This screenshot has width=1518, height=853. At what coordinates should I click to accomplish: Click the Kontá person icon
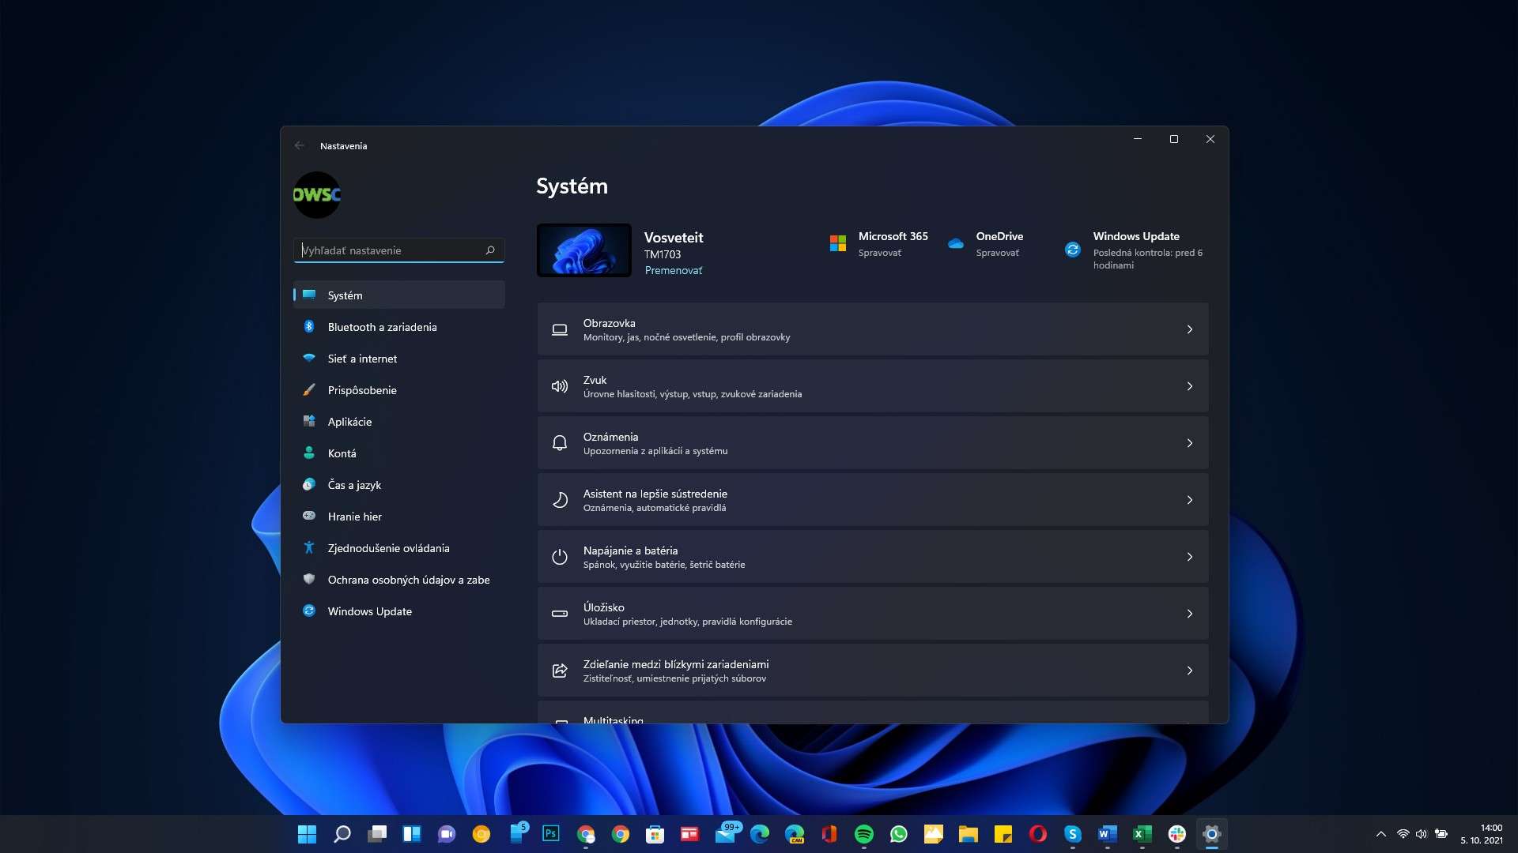[309, 453]
